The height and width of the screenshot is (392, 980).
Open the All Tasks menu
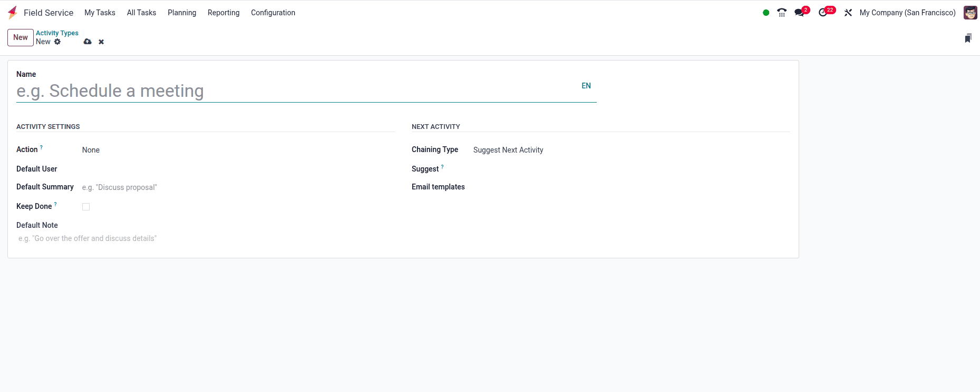[141, 13]
